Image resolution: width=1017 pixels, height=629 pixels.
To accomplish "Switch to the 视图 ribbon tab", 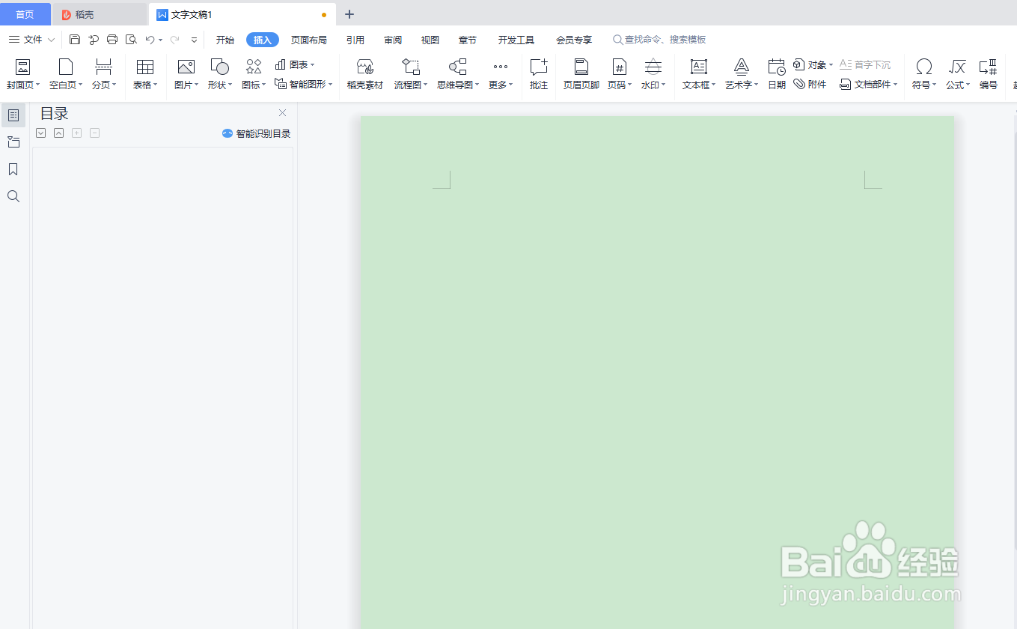I will click(x=430, y=40).
